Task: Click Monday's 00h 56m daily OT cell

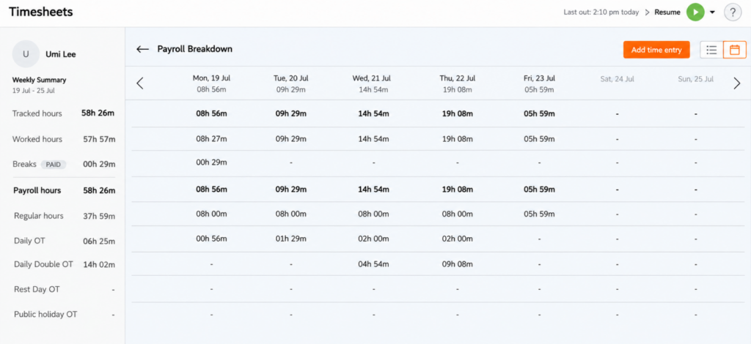Action: [x=211, y=239]
